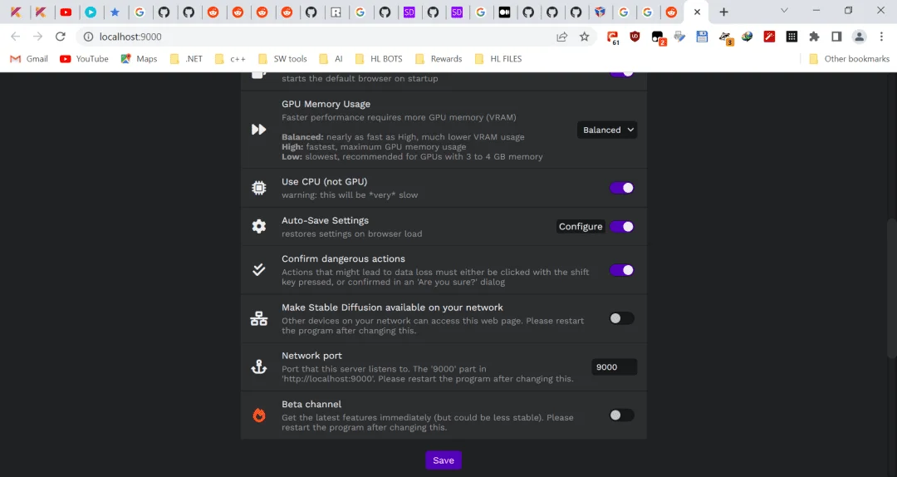Switch to the YouTube browser tab
This screenshot has height=477, width=897.
click(66, 12)
